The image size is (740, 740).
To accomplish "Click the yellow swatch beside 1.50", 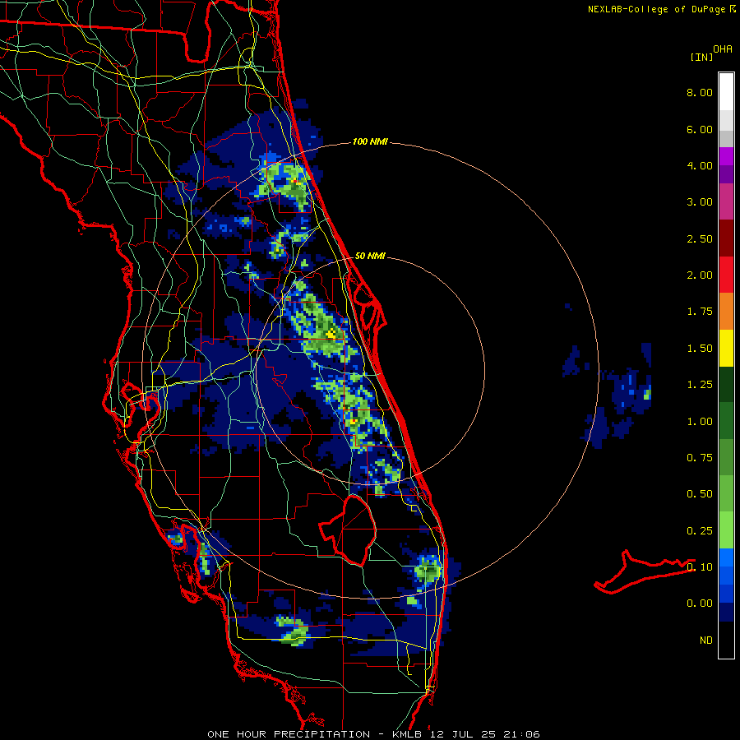I will (726, 348).
